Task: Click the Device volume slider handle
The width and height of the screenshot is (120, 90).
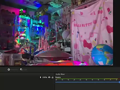Action: point(119,82)
